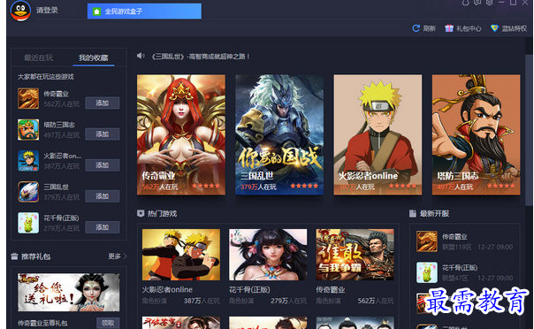This screenshot has height=329, width=534.
Task: Click 传奇霸业 name in sidebar list
Action: 57,94
